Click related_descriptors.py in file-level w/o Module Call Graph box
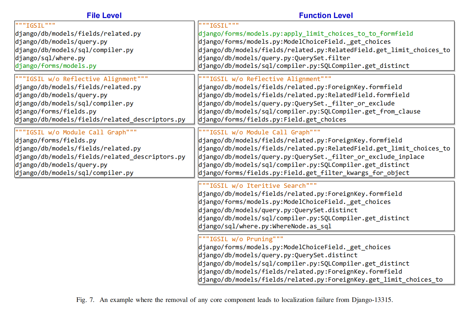469x318 pixels. coord(100,157)
